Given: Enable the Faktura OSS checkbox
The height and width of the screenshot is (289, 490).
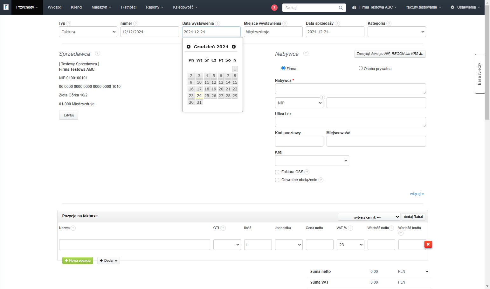Looking at the screenshot, I should (277, 172).
